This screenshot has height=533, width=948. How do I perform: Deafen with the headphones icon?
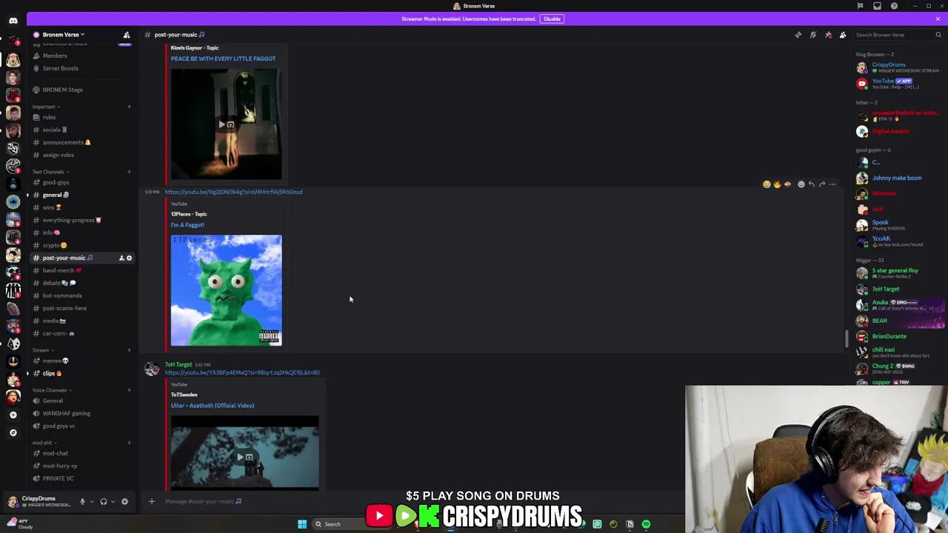click(104, 501)
